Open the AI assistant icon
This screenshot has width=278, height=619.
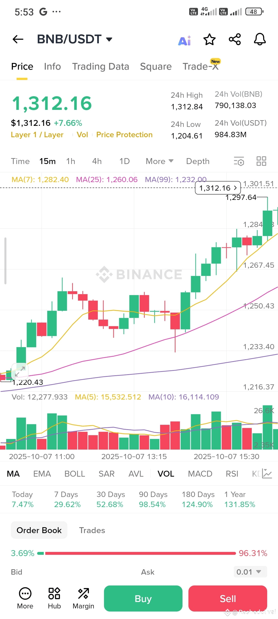(185, 40)
